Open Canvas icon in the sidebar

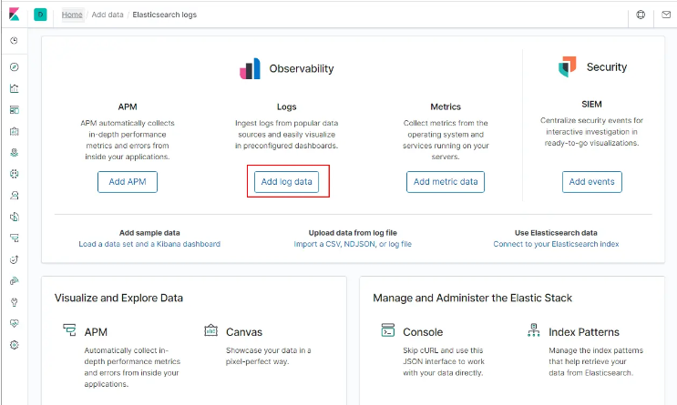[x=15, y=131]
